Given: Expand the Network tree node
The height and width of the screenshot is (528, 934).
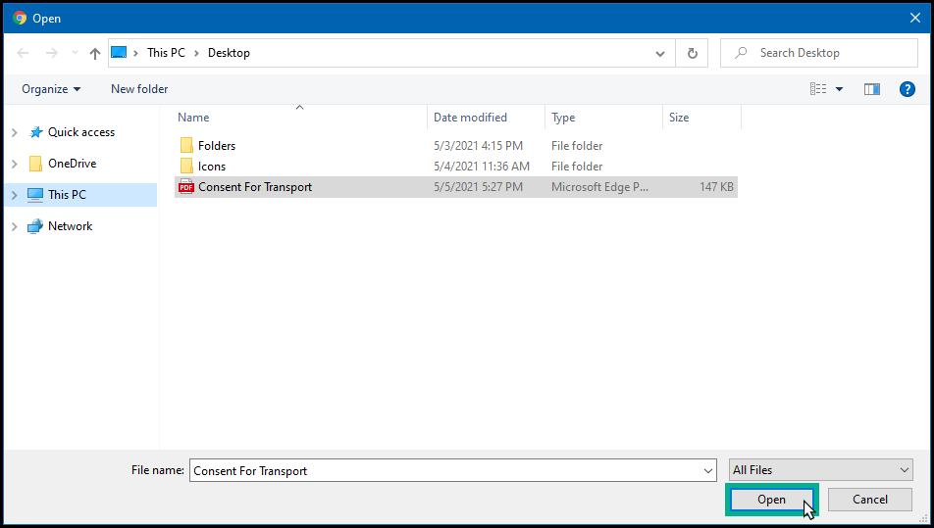Looking at the screenshot, I should (15, 226).
